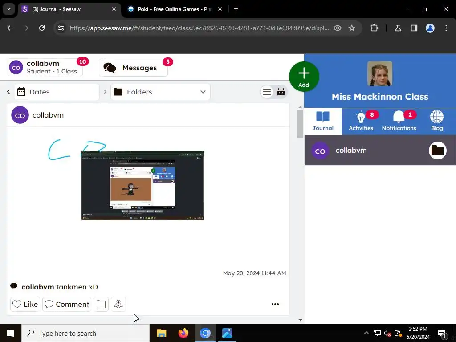The image size is (456, 342).
Task: Switch to the Poki browser tab
Action: click(174, 9)
